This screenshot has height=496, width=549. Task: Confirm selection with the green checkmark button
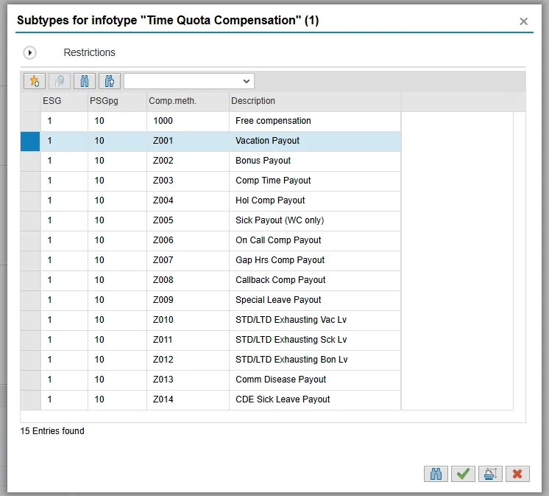click(x=463, y=474)
